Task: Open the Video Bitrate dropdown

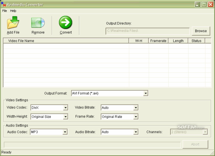Action: point(136,107)
